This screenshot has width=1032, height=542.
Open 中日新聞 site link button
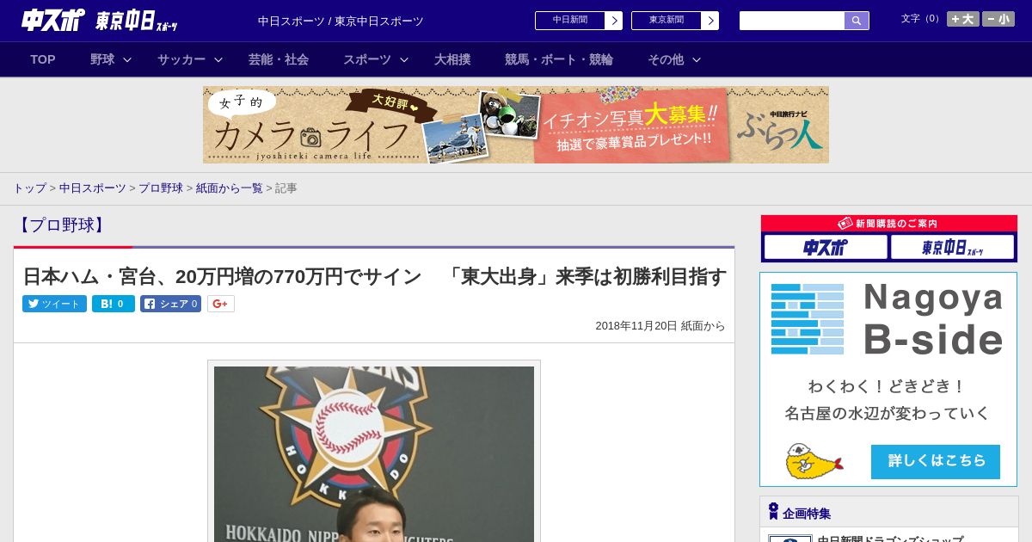coord(570,21)
